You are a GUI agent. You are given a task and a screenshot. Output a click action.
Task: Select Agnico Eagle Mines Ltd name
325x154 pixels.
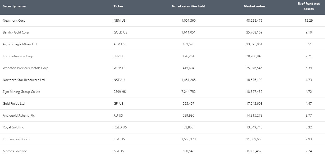[x=20, y=44]
